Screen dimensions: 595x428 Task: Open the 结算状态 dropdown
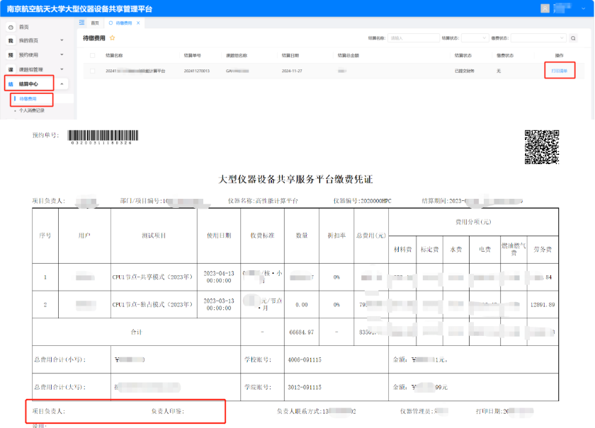coord(474,38)
